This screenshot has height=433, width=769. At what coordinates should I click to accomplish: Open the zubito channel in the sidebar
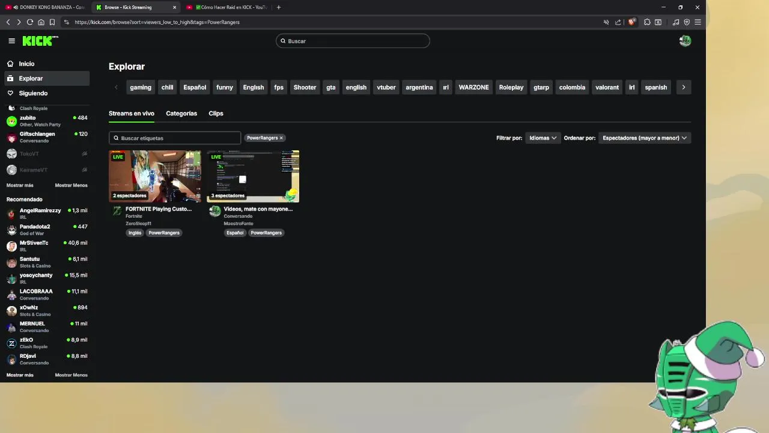47,121
